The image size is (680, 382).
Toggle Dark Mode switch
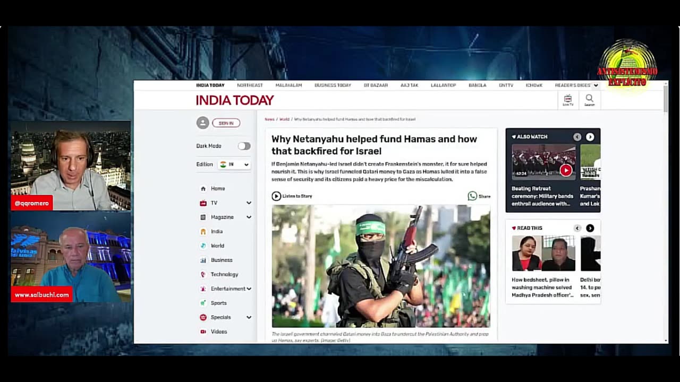[244, 146]
